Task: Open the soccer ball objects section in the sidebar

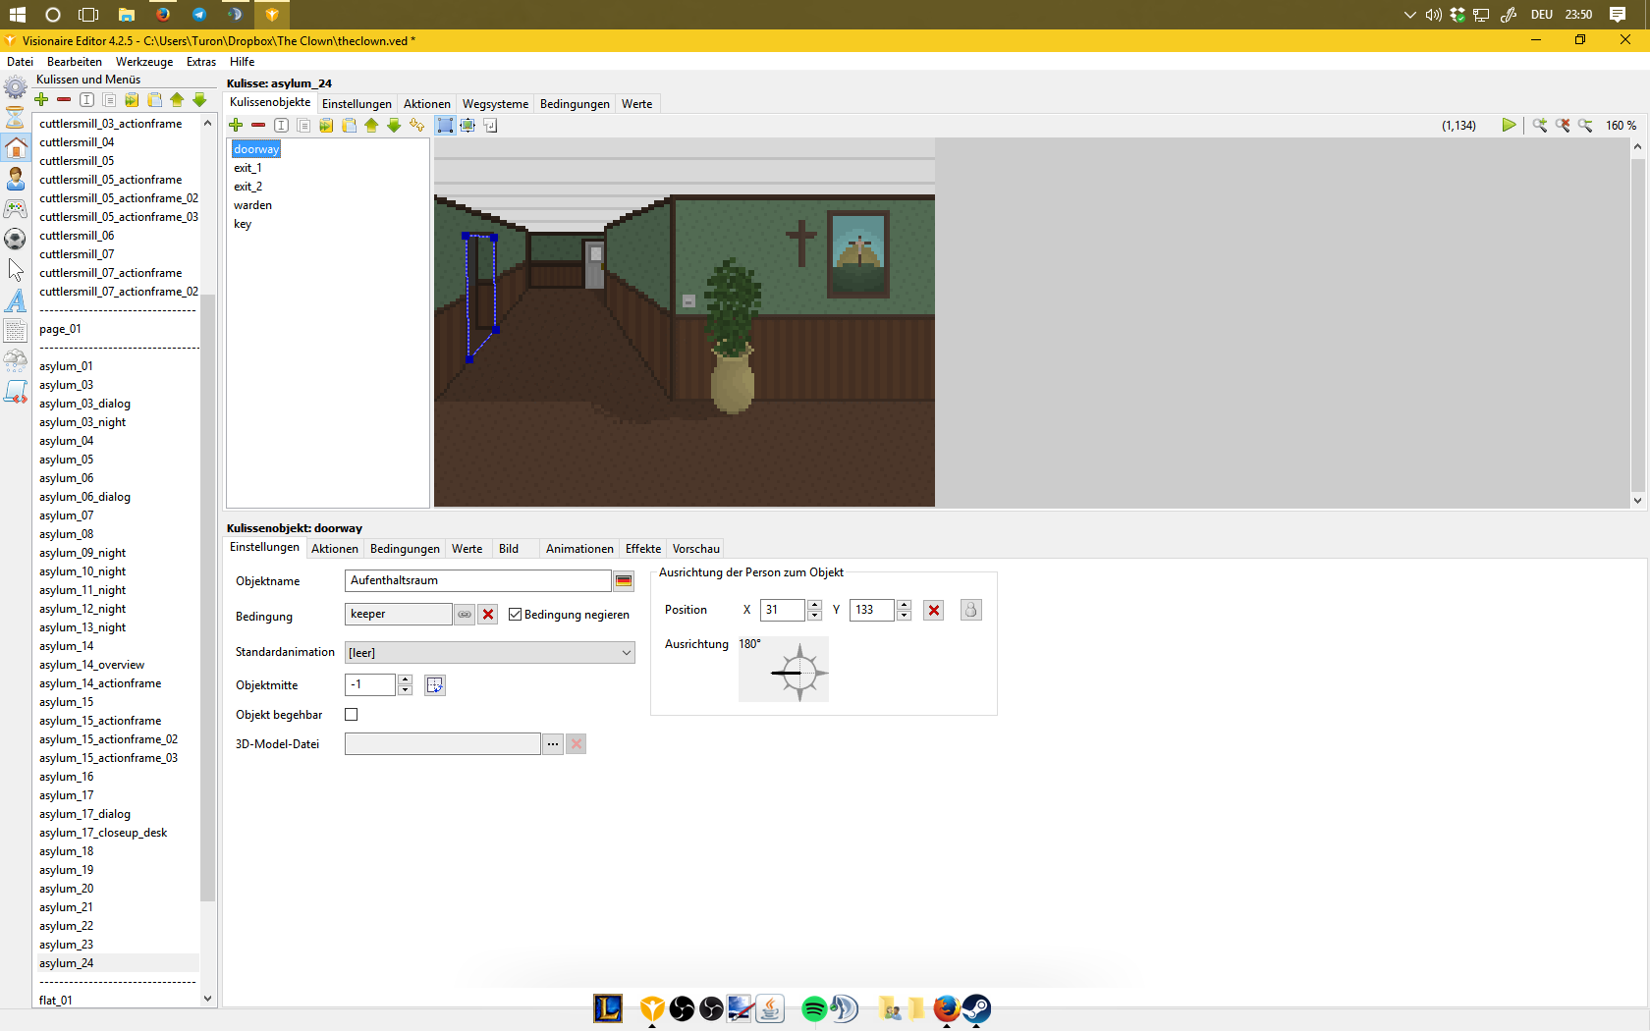Action: pos(15,240)
